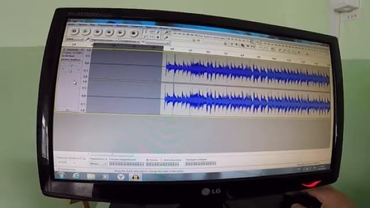Start recording with the Record button
Screen dimensions: 370x208
point(134,34)
